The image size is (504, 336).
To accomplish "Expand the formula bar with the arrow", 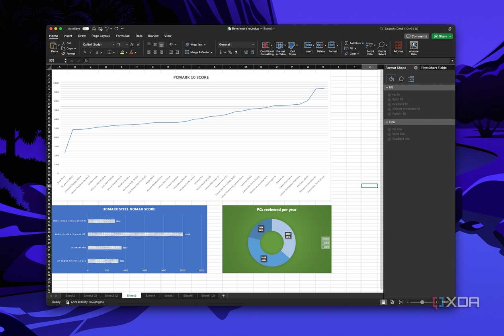I will point(452,61).
